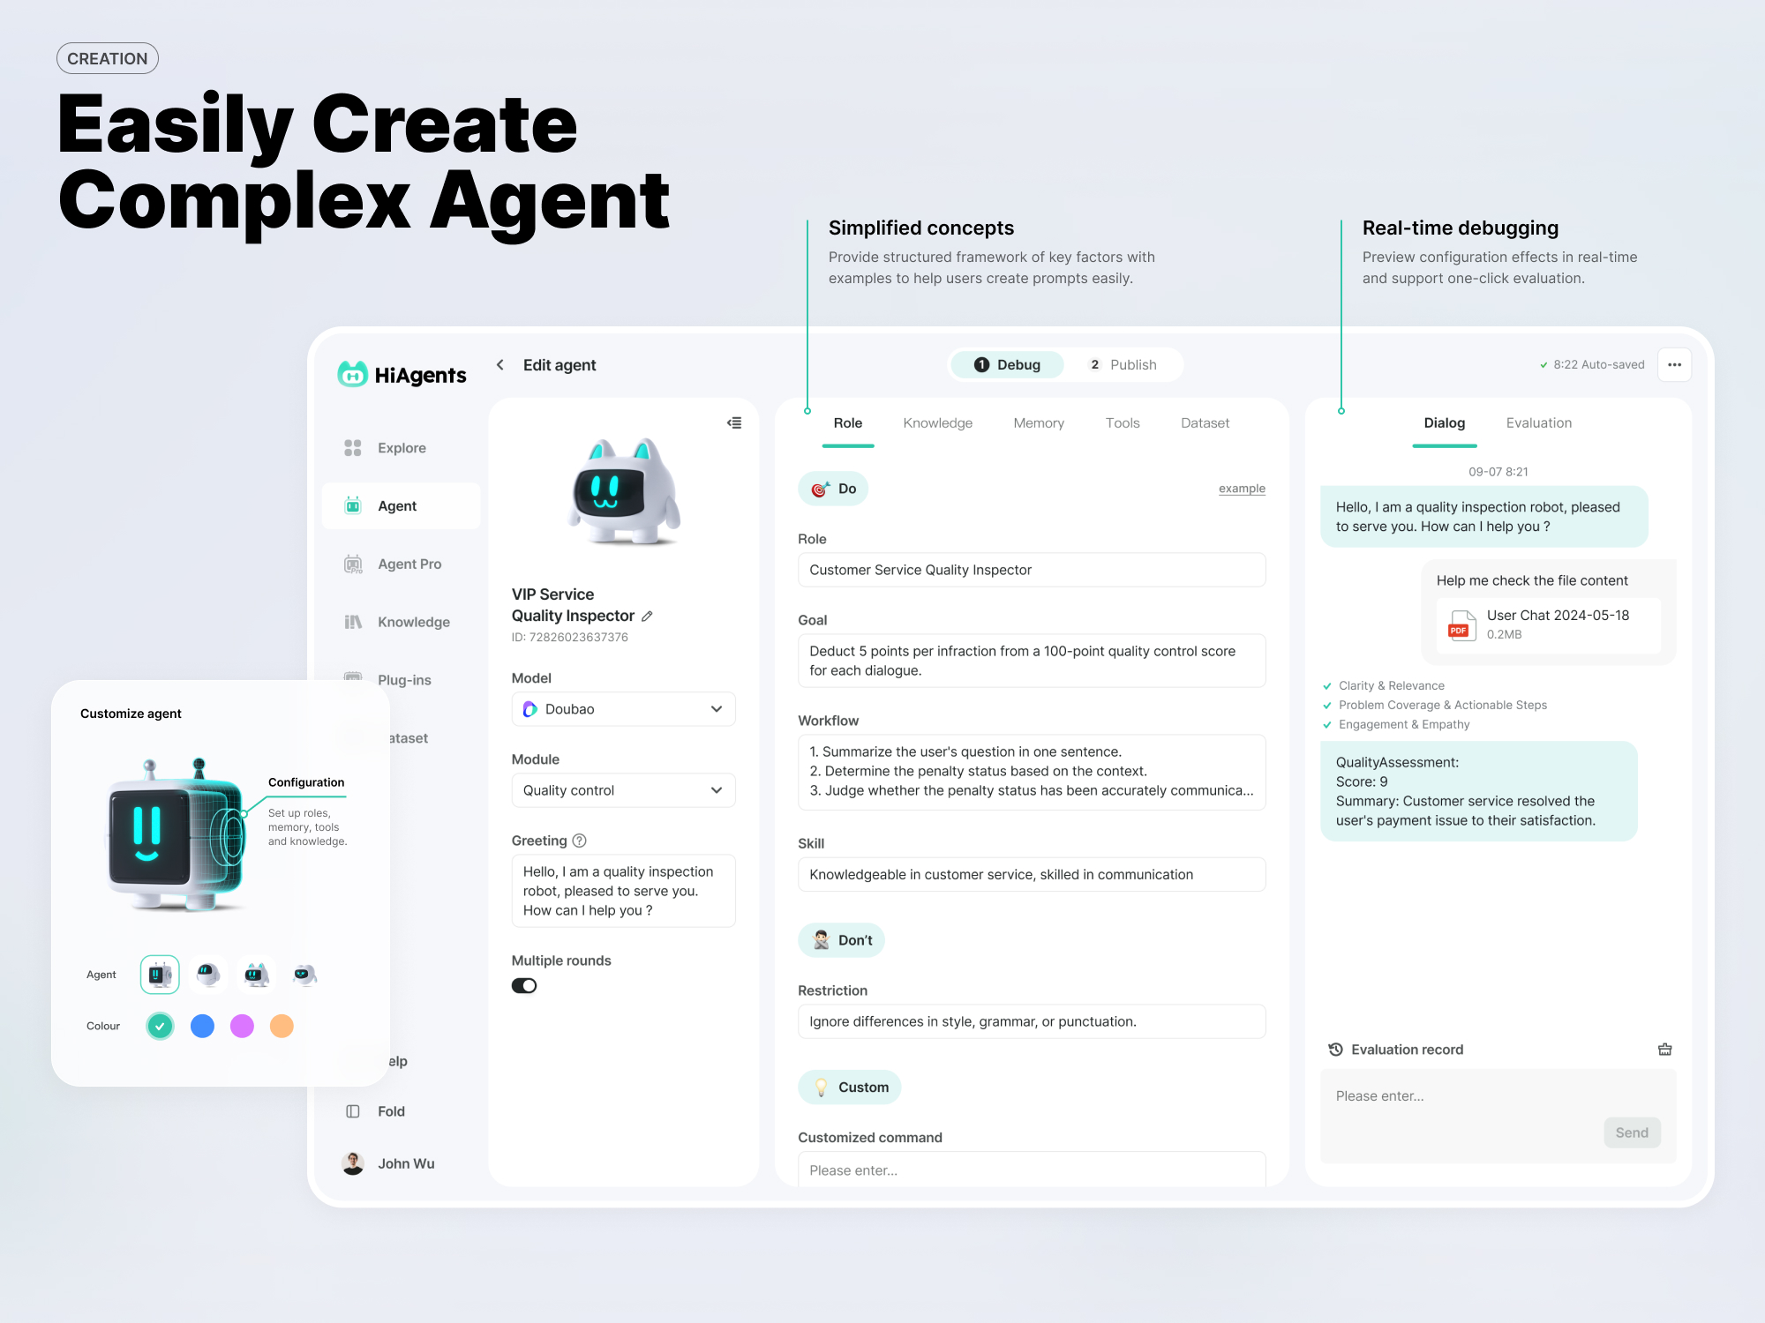Click the three-dot overflow menu icon
Image resolution: width=1765 pixels, height=1323 pixels.
[1673, 364]
